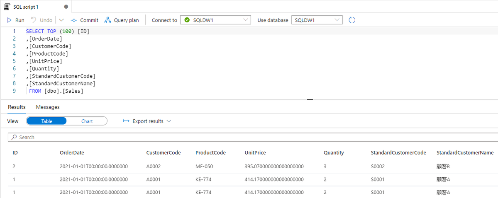
Task: Click the Commit icon
Action: point(74,20)
